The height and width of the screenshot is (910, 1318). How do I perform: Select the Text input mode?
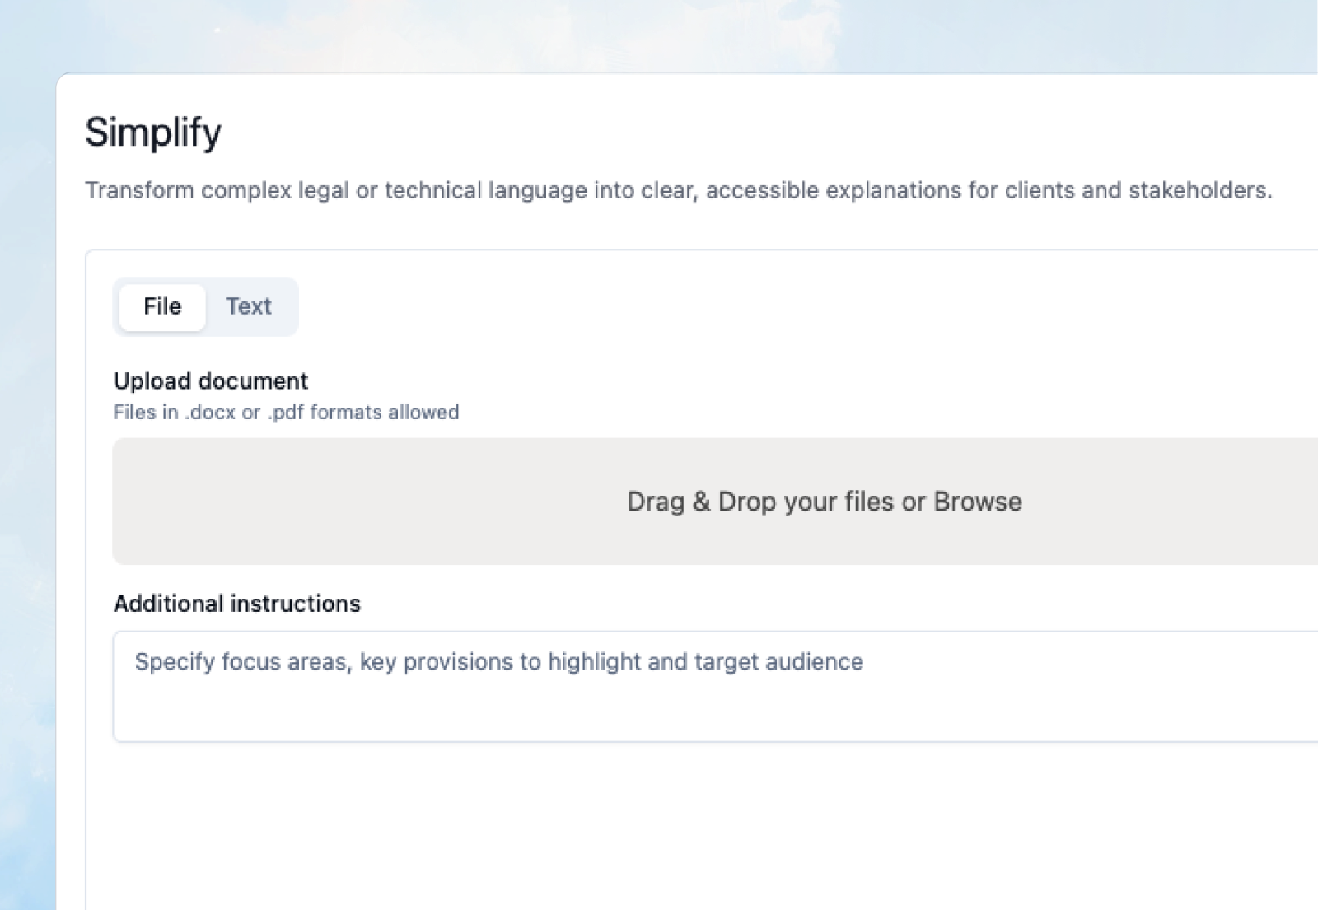coord(249,306)
